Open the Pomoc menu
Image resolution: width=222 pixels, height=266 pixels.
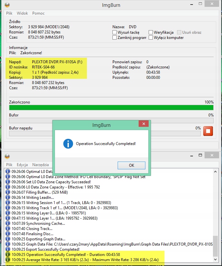point(38,13)
